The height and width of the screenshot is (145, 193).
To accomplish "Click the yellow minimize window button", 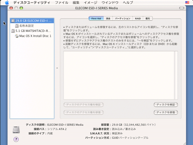I will (16, 8).
